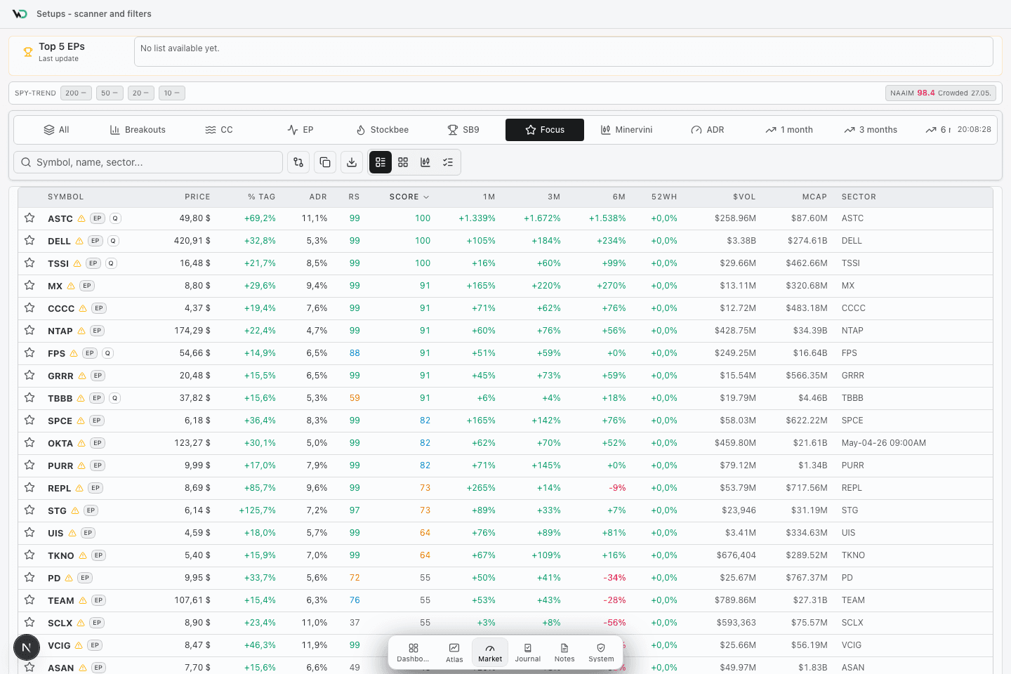Screen dimensions: 1011x674
Task: Click the SPY-TREND 10 chip
Action: click(x=171, y=93)
